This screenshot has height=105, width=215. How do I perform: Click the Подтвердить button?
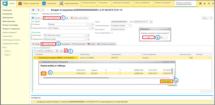[166, 81]
